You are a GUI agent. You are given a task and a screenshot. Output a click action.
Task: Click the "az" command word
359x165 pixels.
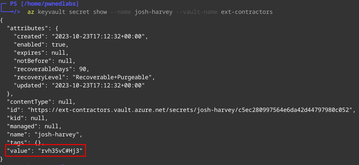coord(31,12)
